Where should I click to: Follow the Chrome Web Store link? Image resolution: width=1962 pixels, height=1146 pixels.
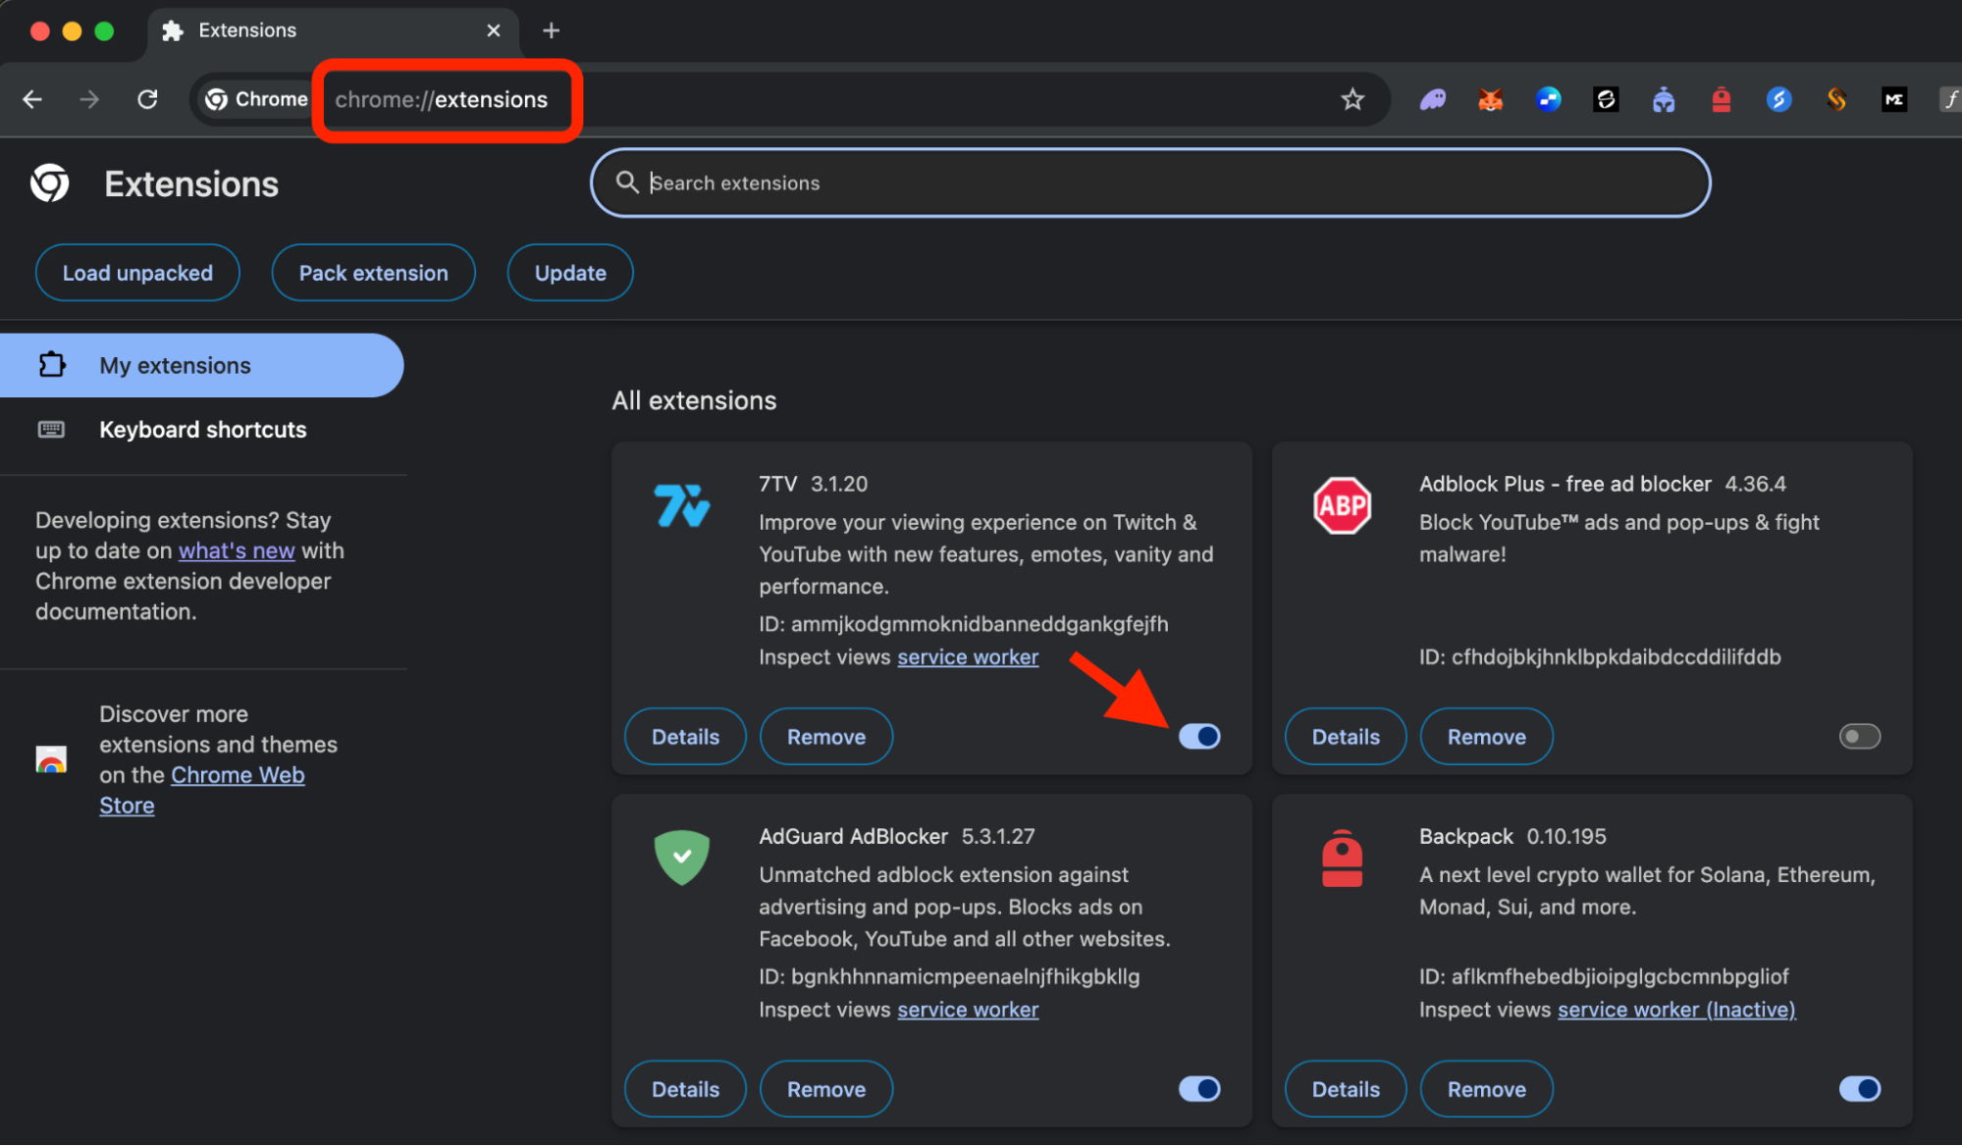pyautogui.click(x=202, y=790)
